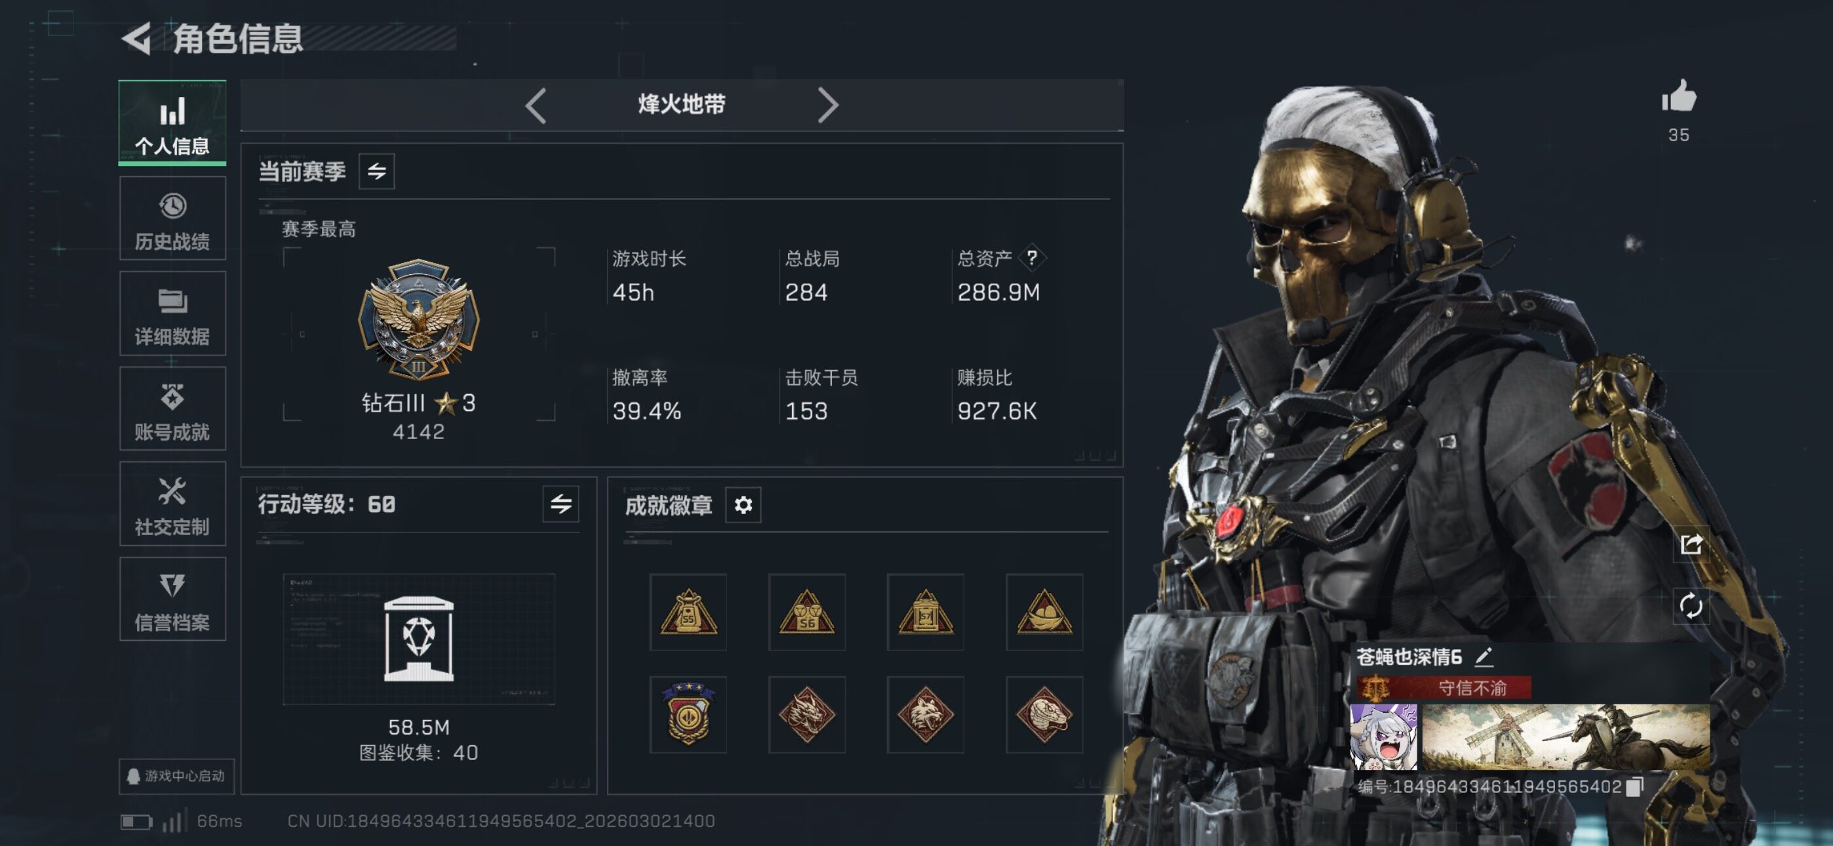Switch to the previous mode with the left chevron
The image size is (1833, 846).
(536, 106)
